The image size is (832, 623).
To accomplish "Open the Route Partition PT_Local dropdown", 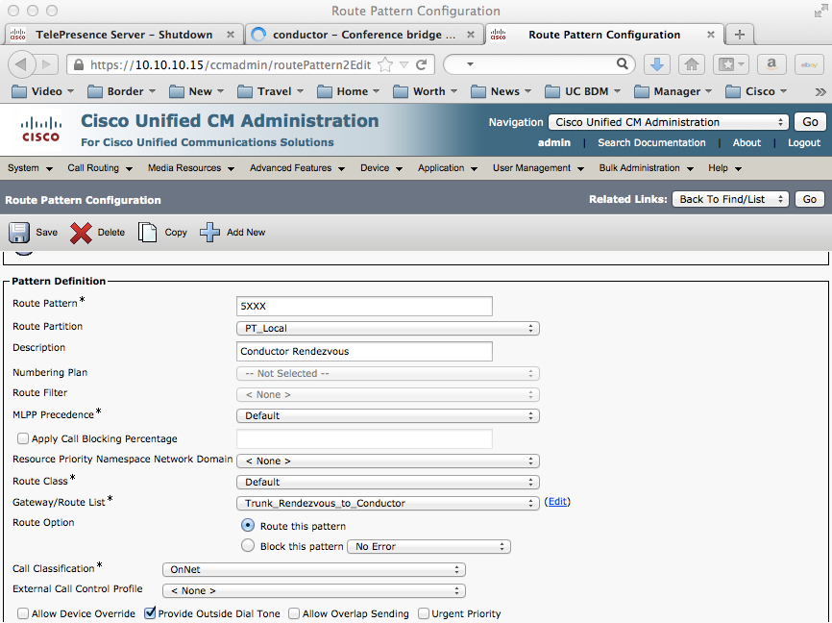I will 388,328.
